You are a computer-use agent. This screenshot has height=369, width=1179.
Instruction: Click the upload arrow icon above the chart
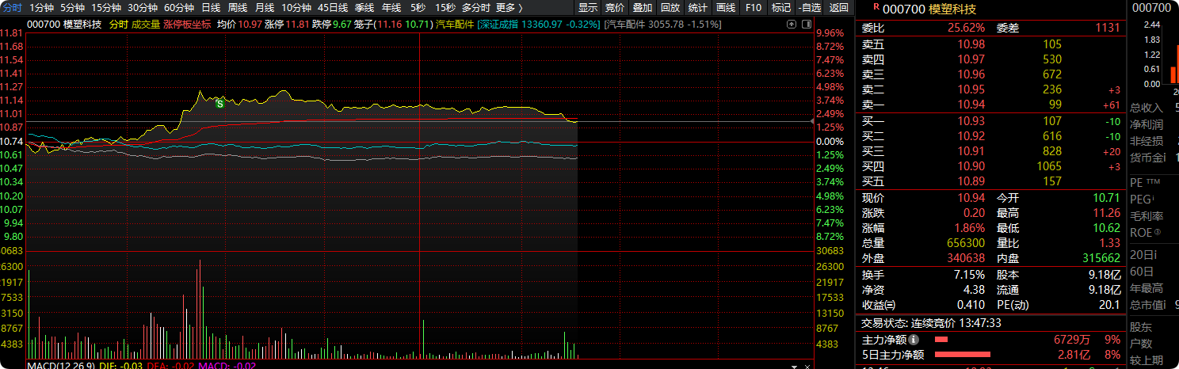791,25
